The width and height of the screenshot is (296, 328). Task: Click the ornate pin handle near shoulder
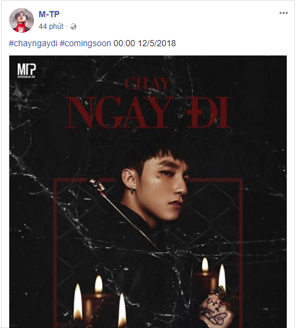(x=97, y=184)
